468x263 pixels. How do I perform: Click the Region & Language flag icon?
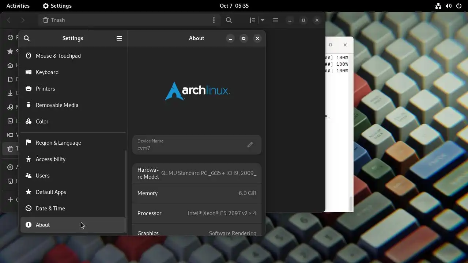[x=29, y=142]
